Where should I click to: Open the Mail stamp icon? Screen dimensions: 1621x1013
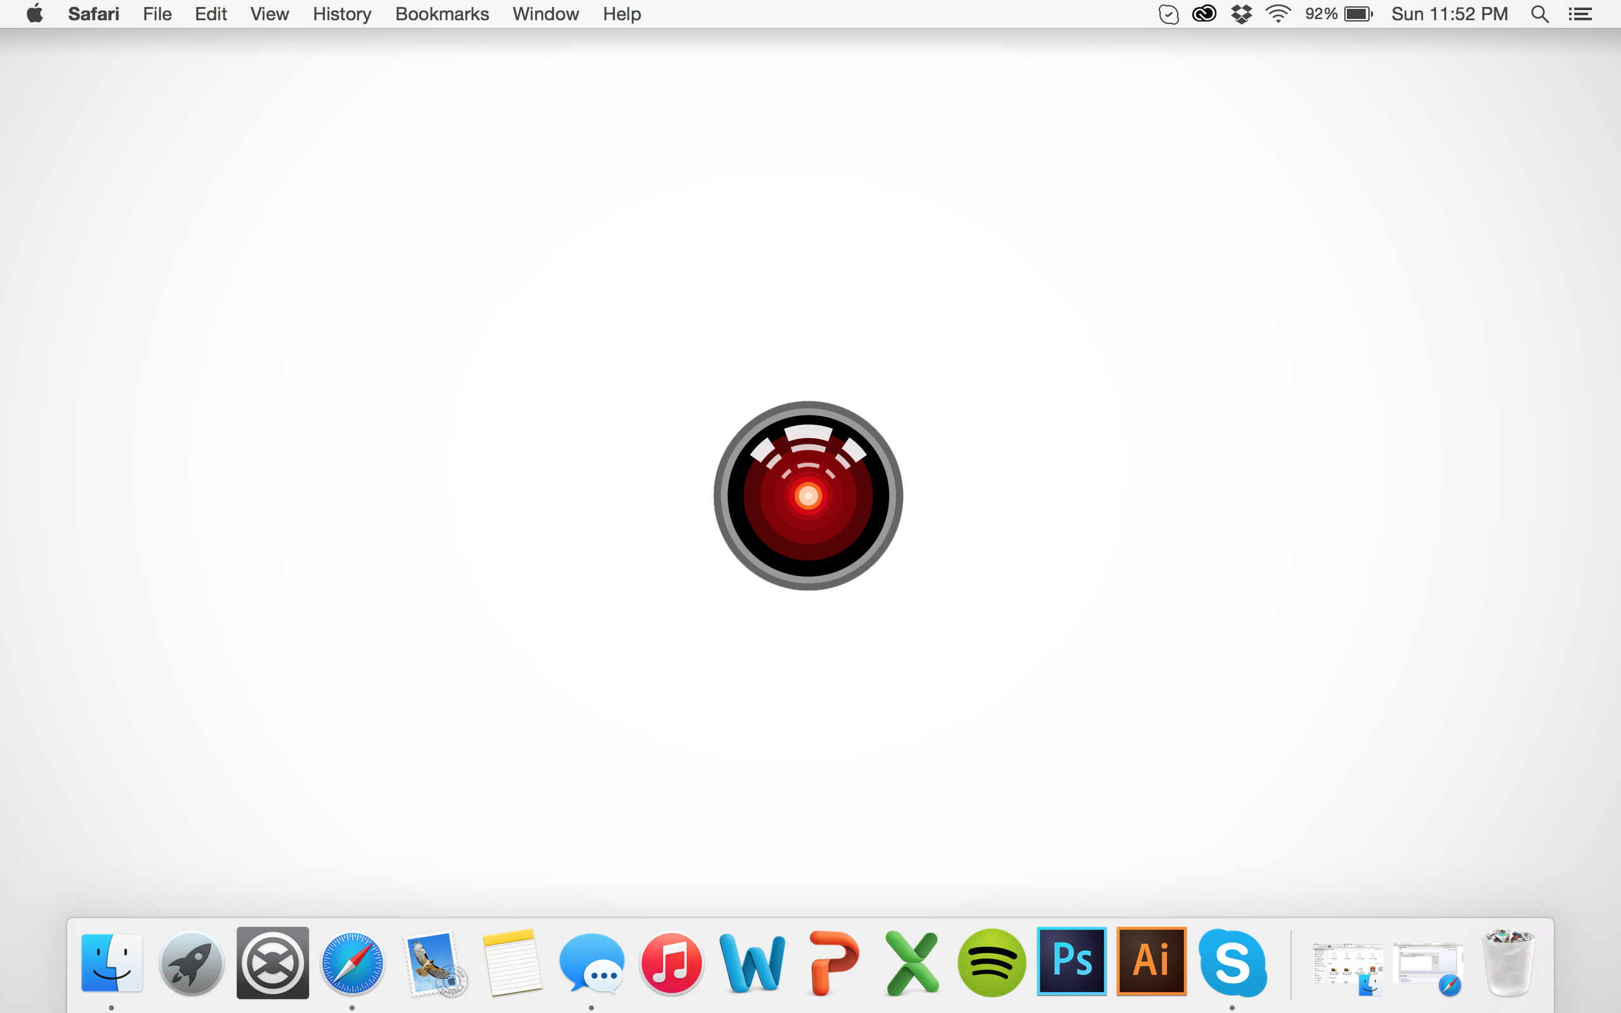point(433,964)
